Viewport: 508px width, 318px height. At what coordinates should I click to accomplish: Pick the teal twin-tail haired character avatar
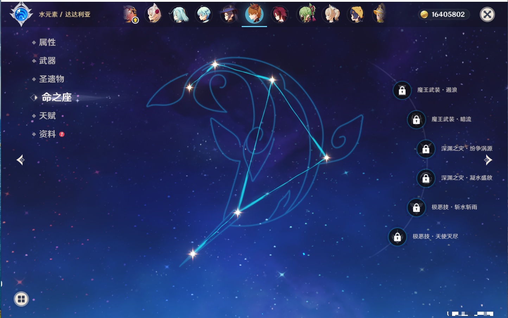click(x=179, y=14)
